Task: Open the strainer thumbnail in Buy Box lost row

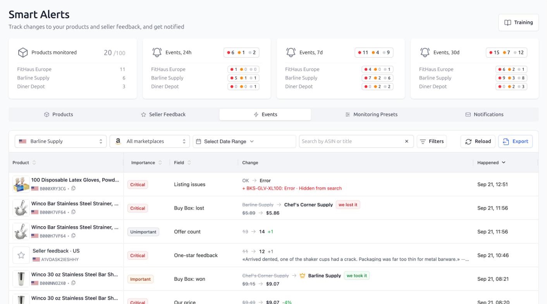Action: (21, 208)
